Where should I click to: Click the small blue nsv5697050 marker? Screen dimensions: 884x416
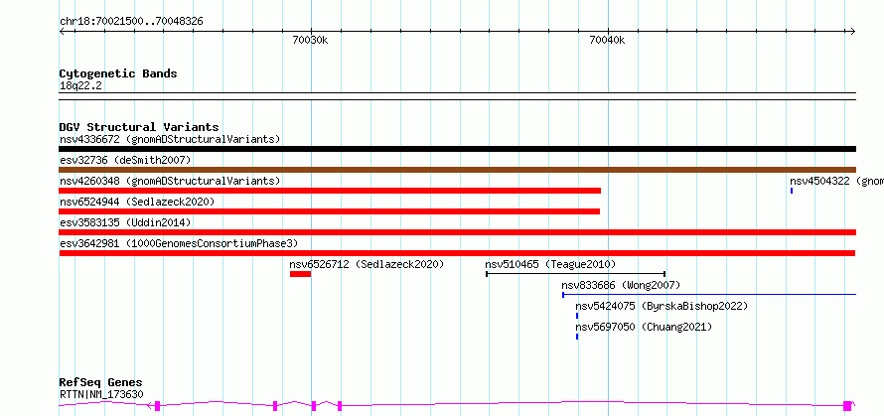click(577, 337)
